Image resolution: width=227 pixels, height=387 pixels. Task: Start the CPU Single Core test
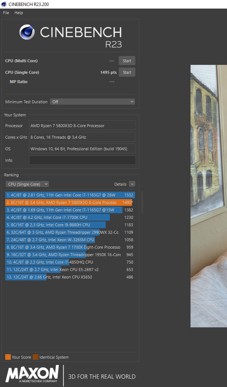127,72
